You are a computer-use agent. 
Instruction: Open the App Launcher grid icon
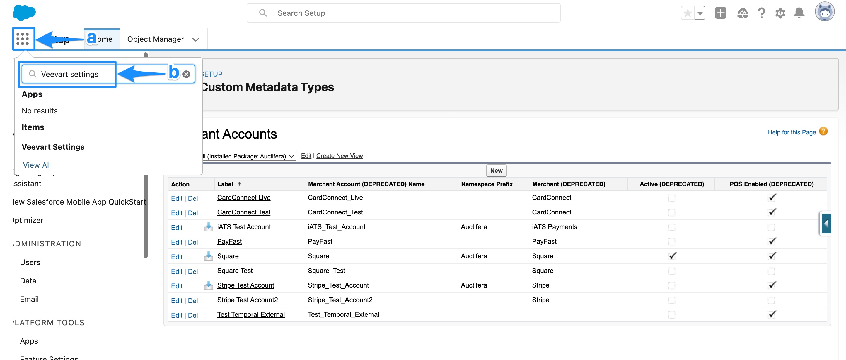pos(23,39)
